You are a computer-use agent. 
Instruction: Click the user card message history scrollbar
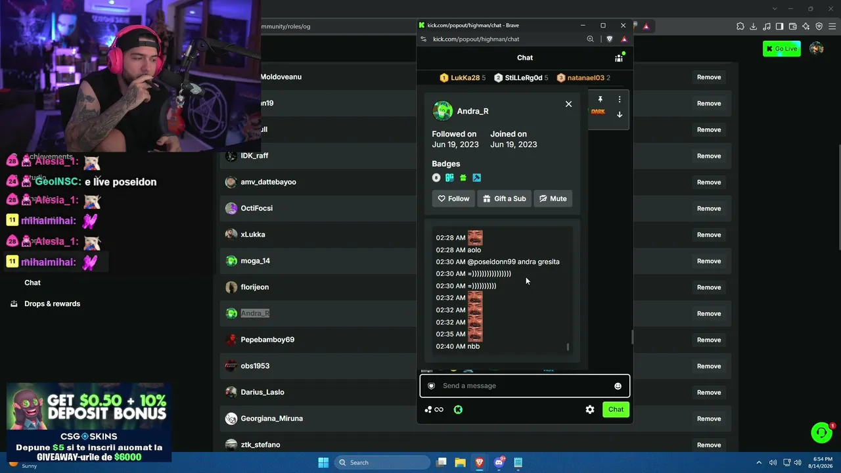point(568,347)
